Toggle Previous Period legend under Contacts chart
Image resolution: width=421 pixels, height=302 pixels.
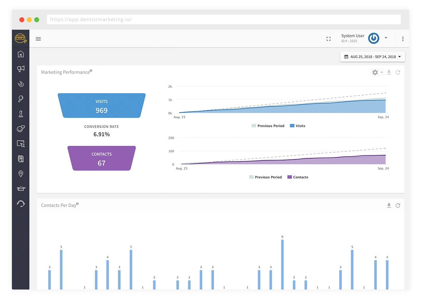(266, 177)
